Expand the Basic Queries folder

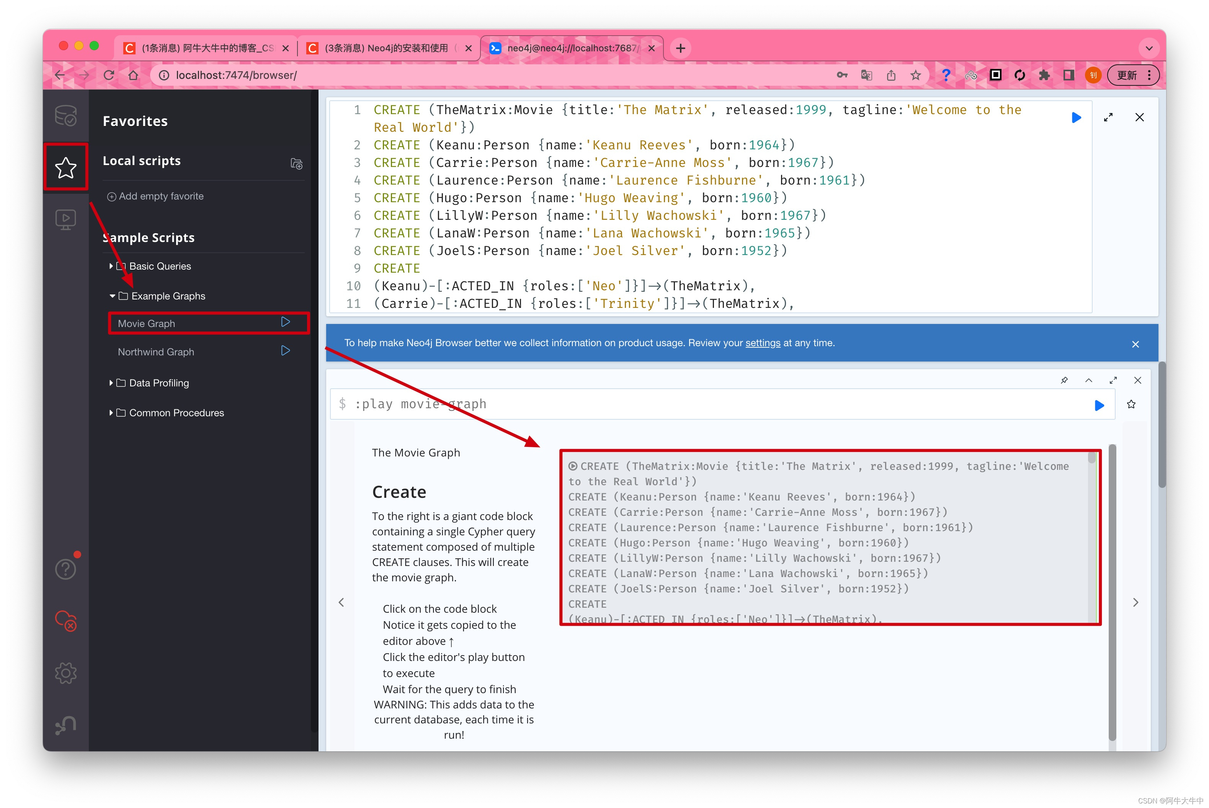(149, 266)
